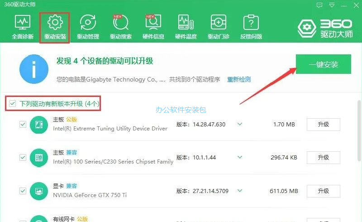Open the title bar dropdown menu icon

click(x=332, y=5)
